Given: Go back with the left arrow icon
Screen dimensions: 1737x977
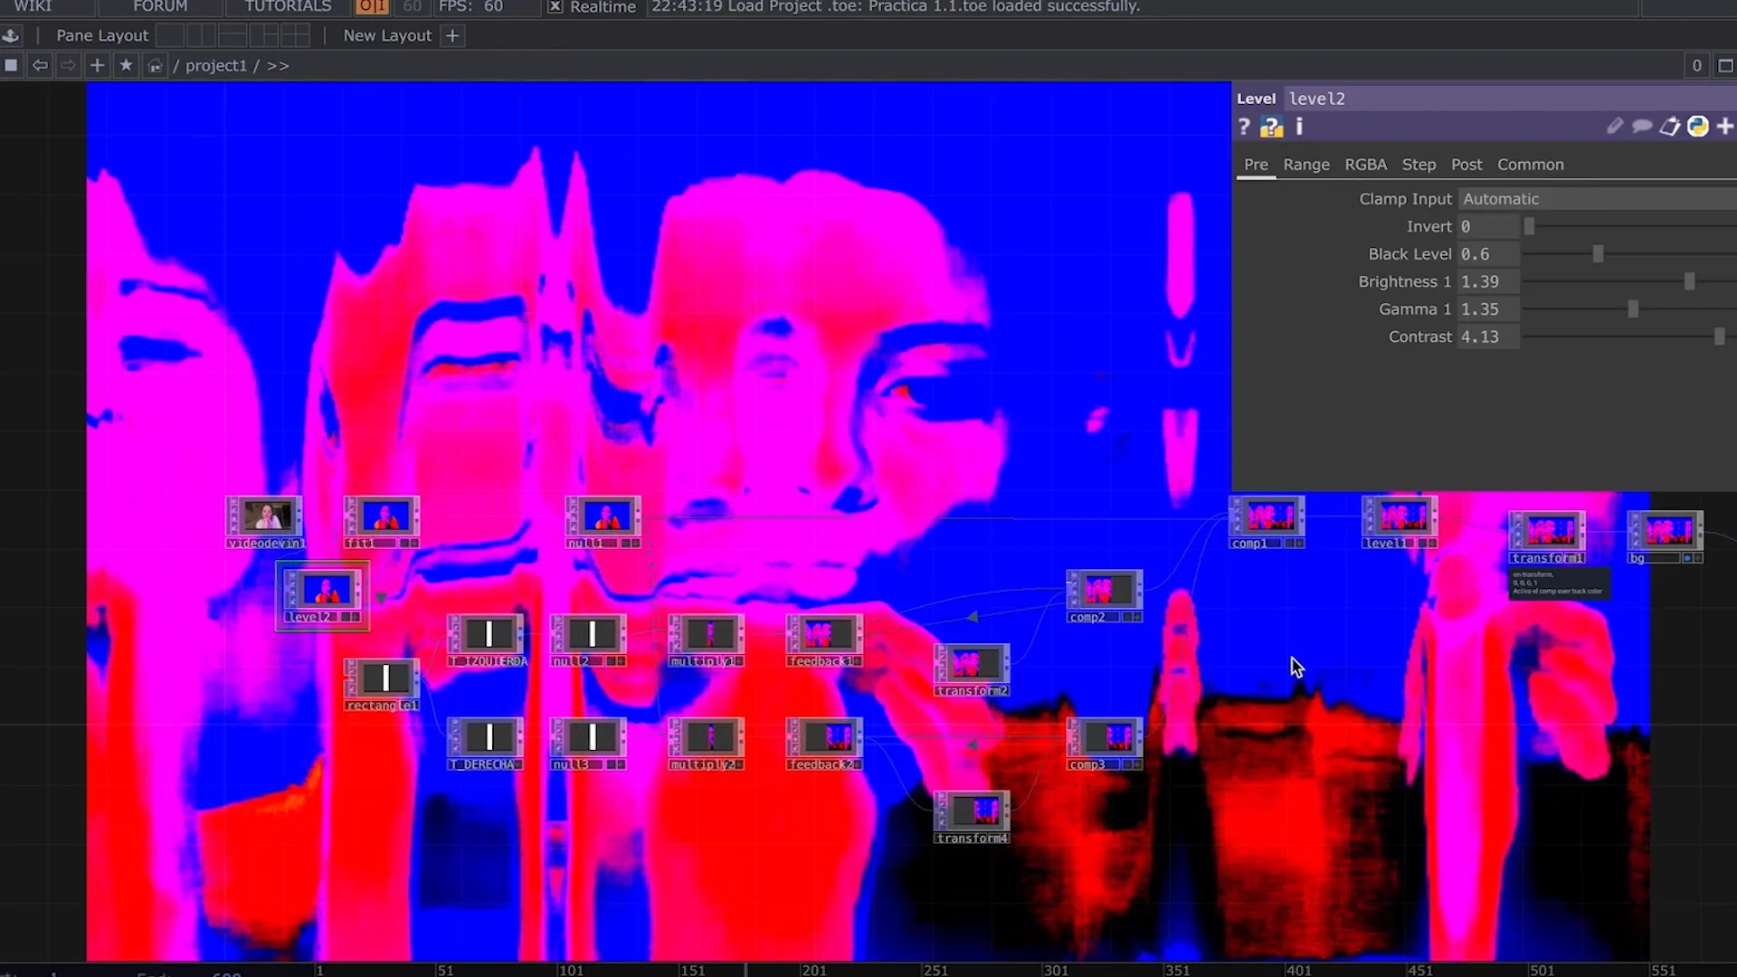Looking at the screenshot, I should pos(40,65).
